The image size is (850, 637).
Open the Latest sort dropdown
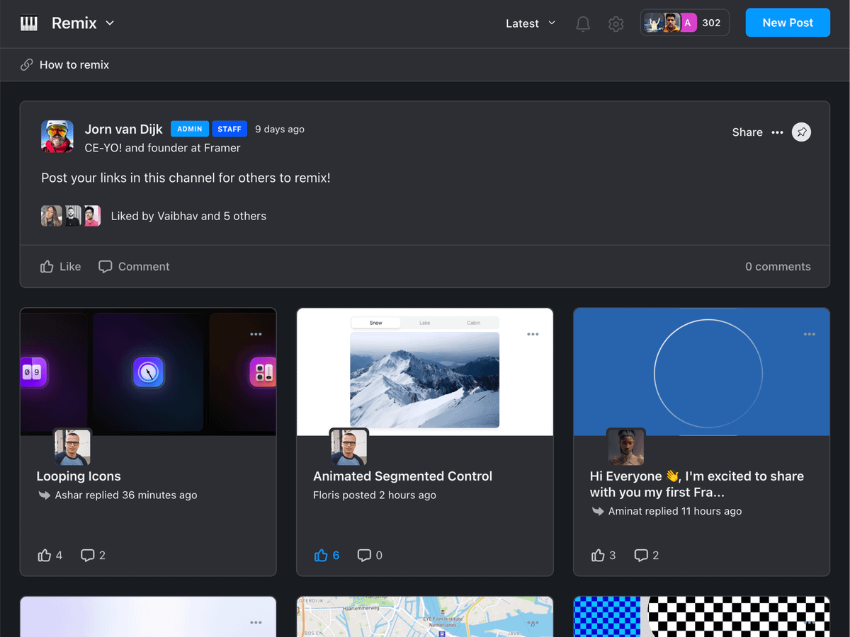click(530, 23)
